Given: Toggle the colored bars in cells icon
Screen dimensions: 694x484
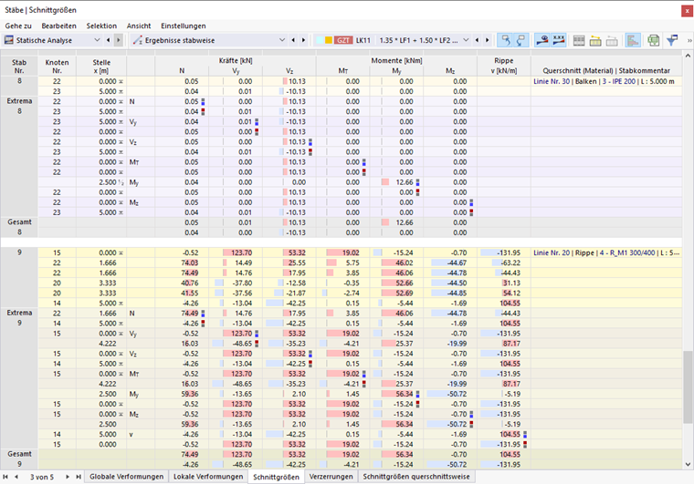Looking at the screenshot, I should [633, 40].
